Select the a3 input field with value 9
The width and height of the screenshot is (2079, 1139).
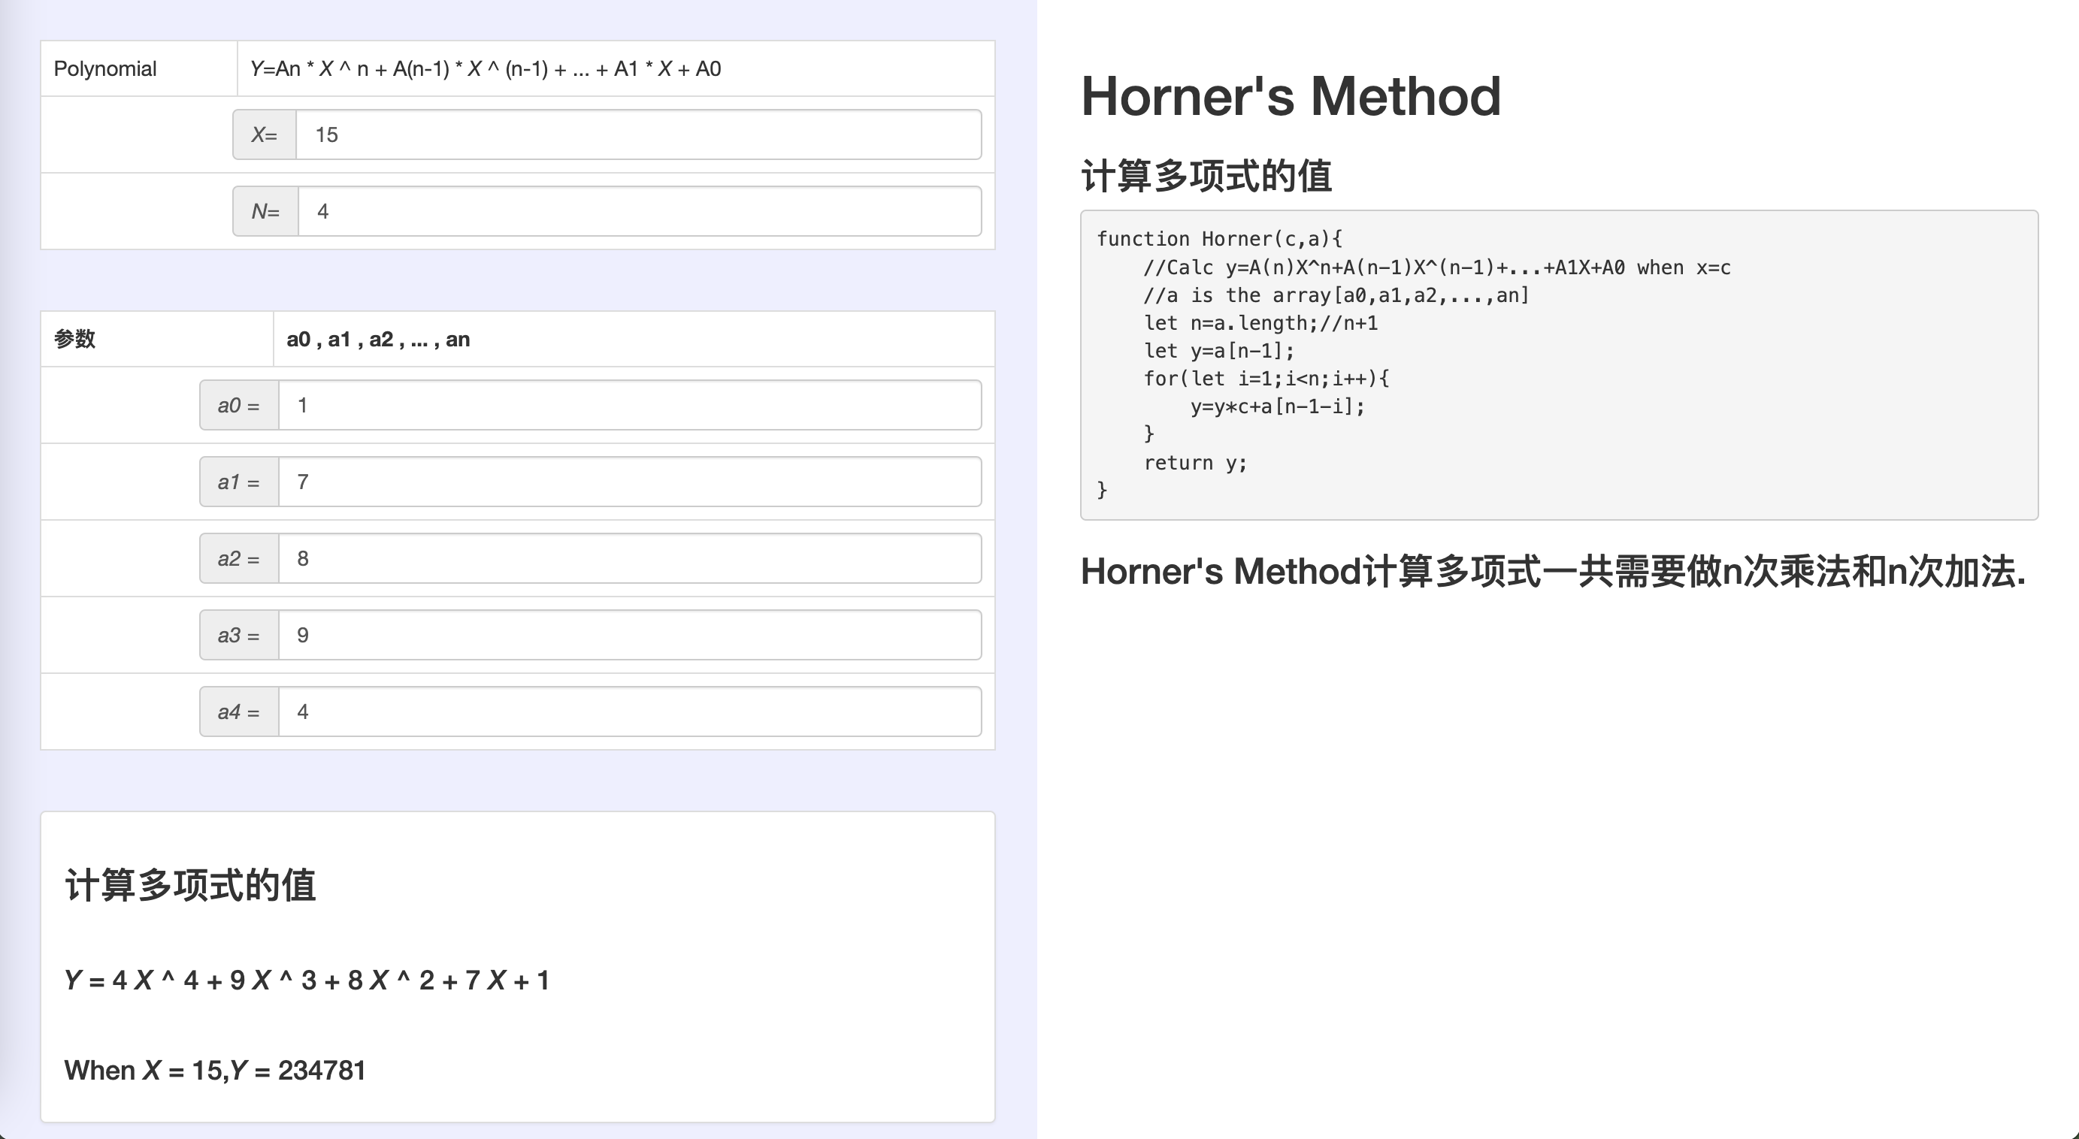click(x=631, y=635)
